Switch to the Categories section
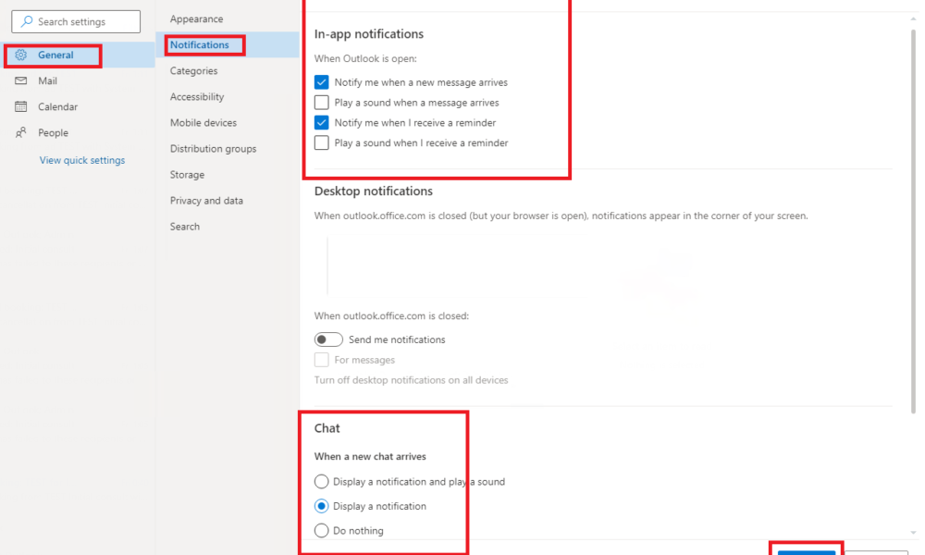This screenshot has height=555, width=925. (x=193, y=70)
